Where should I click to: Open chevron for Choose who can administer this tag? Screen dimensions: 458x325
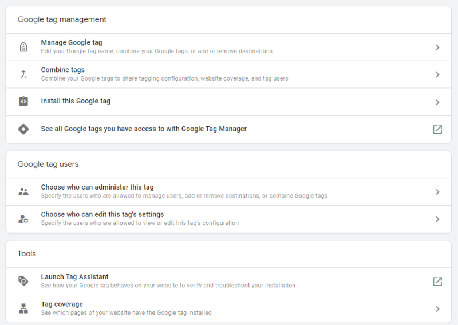[x=437, y=192]
